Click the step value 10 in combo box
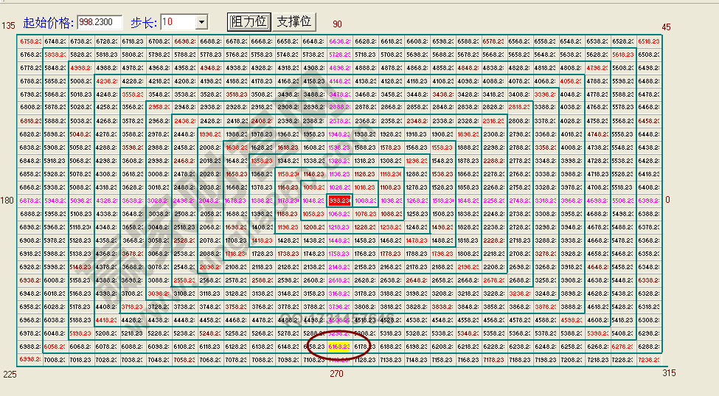This screenshot has height=396, width=719. coord(177,23)
